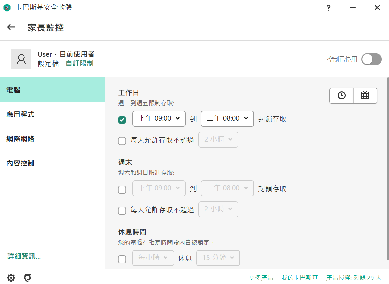Viewport: 389px width, 284px height.
Task: Click the User profile avatar icon
Action: coord(21,59)
